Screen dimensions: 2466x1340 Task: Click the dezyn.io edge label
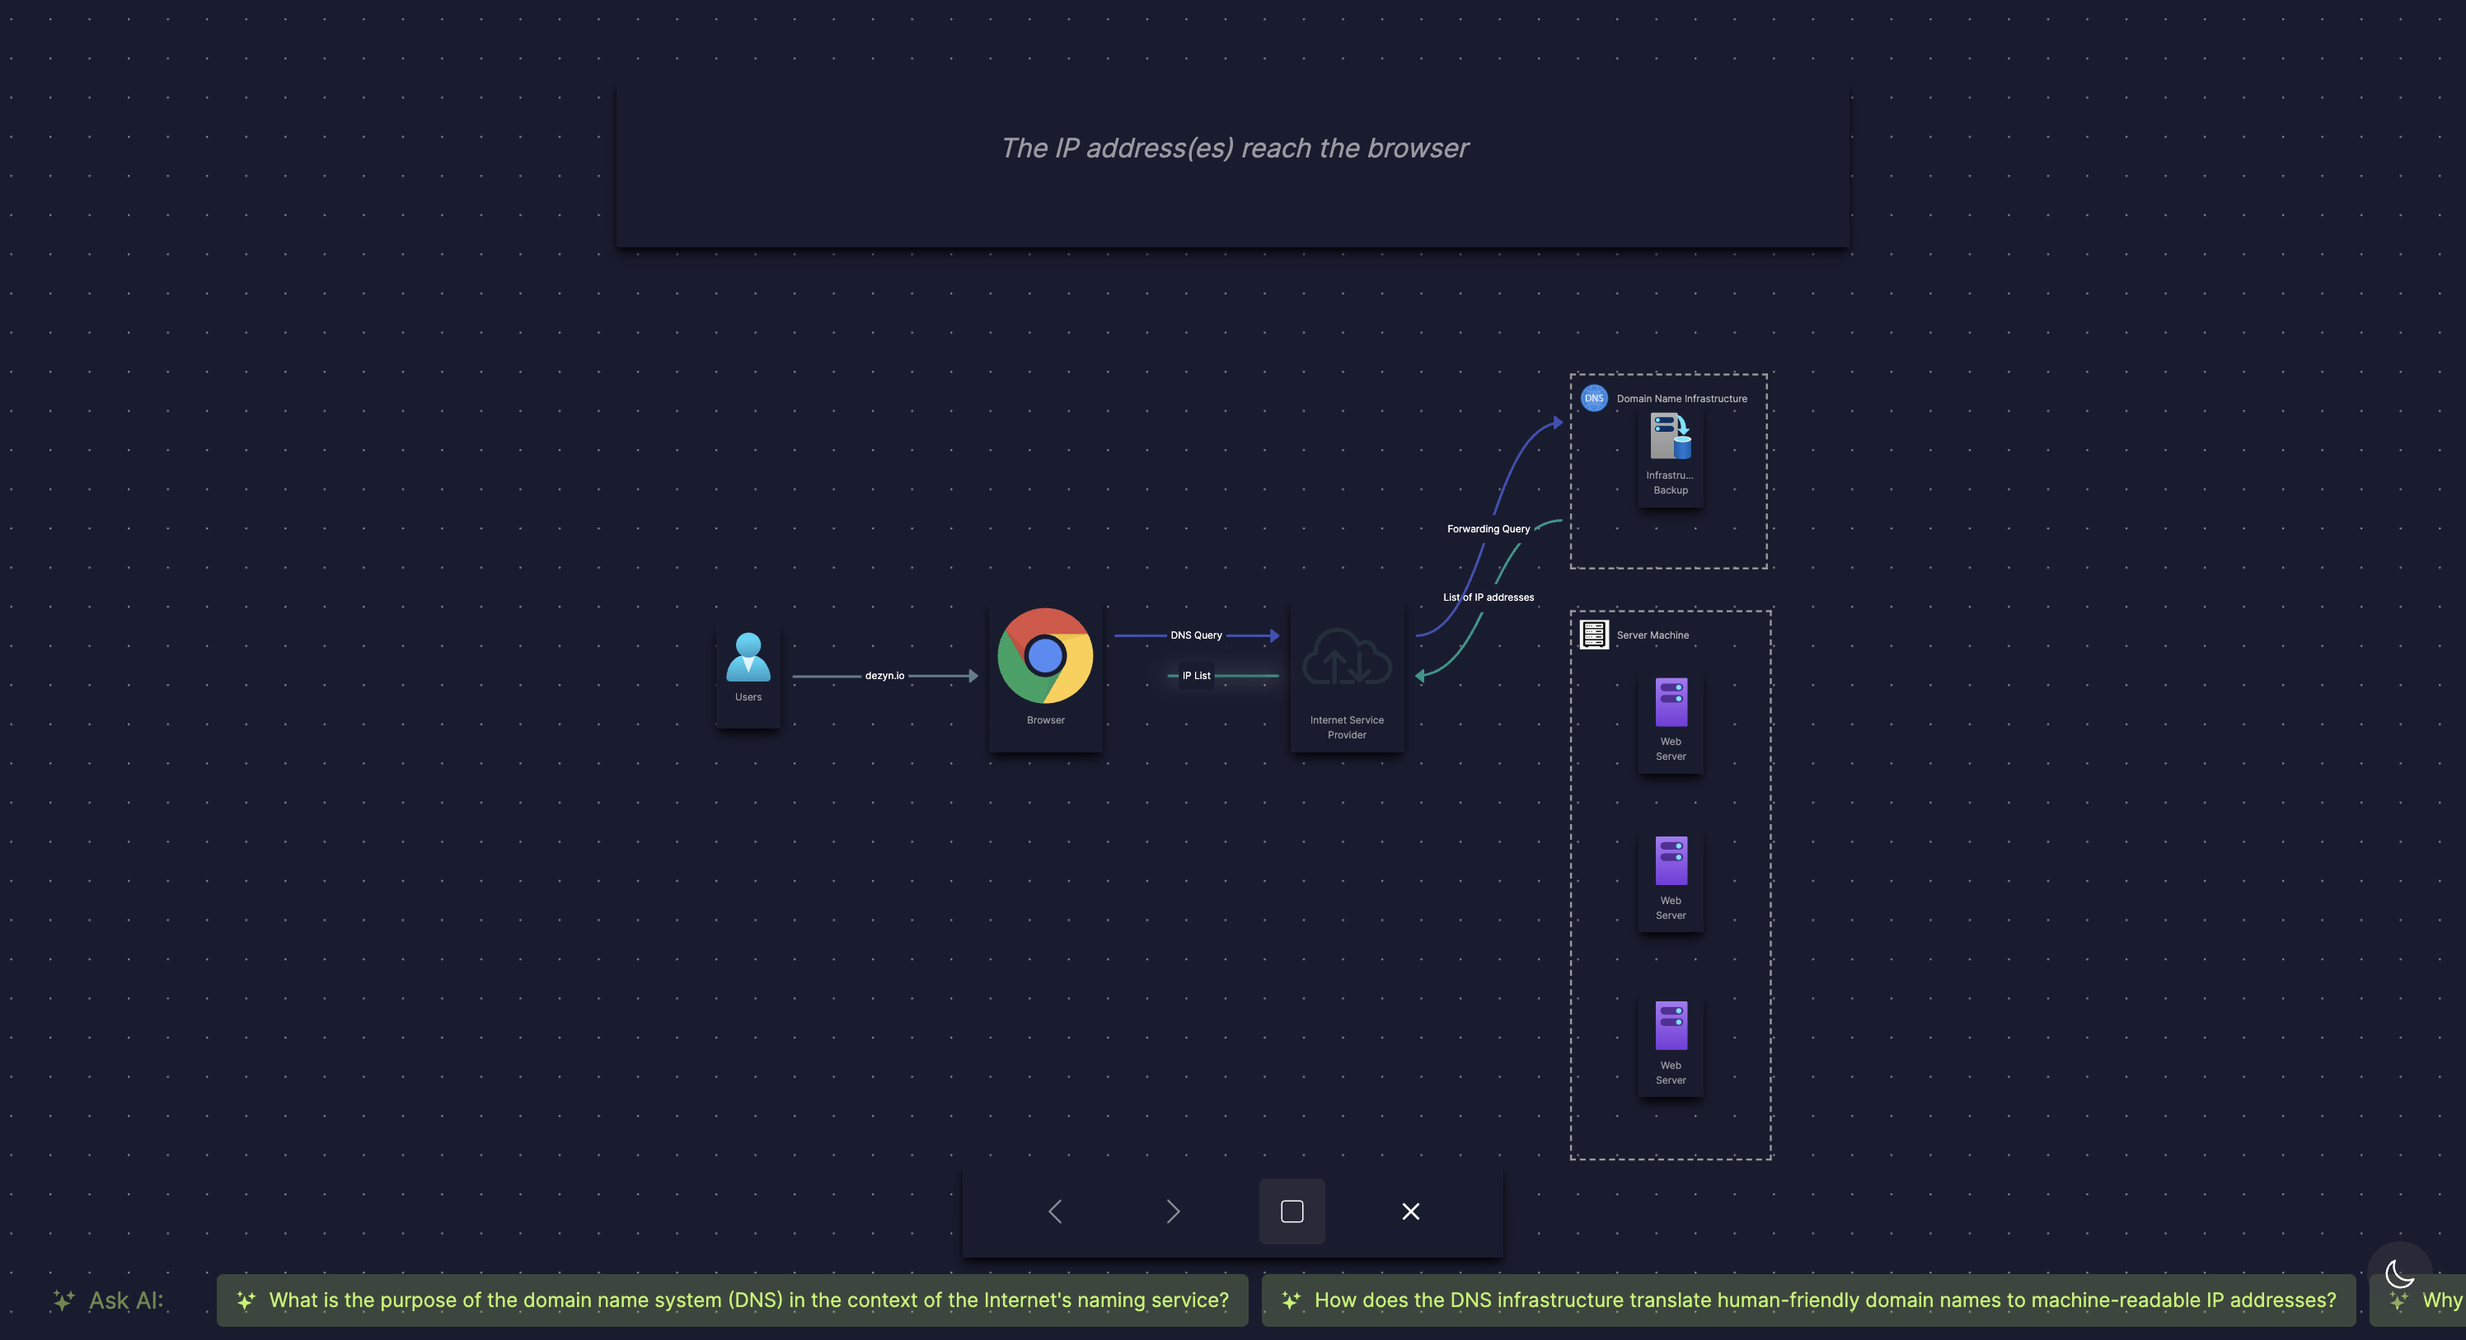click(884, 676)
